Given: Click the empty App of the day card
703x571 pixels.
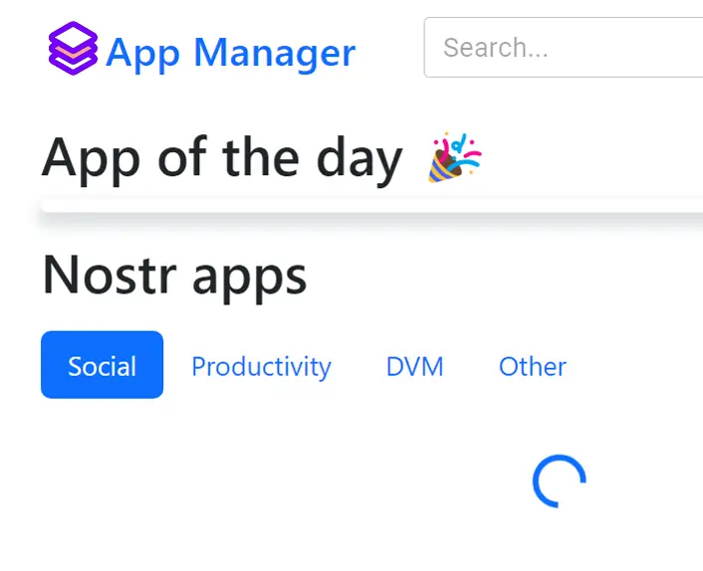Looking at the screenshot, I should point(370,208).
